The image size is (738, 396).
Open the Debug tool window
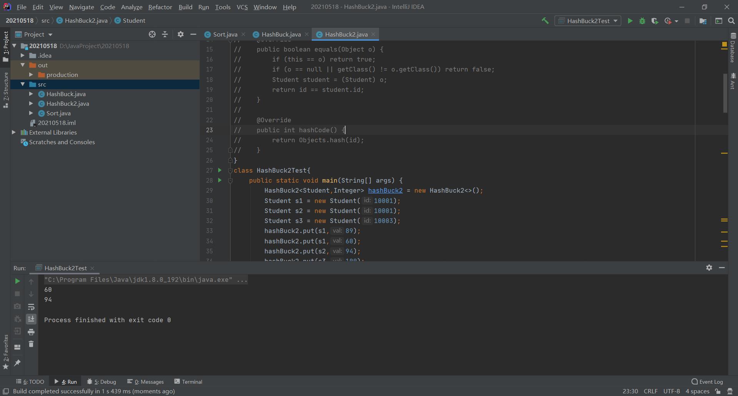coord(101,381)
